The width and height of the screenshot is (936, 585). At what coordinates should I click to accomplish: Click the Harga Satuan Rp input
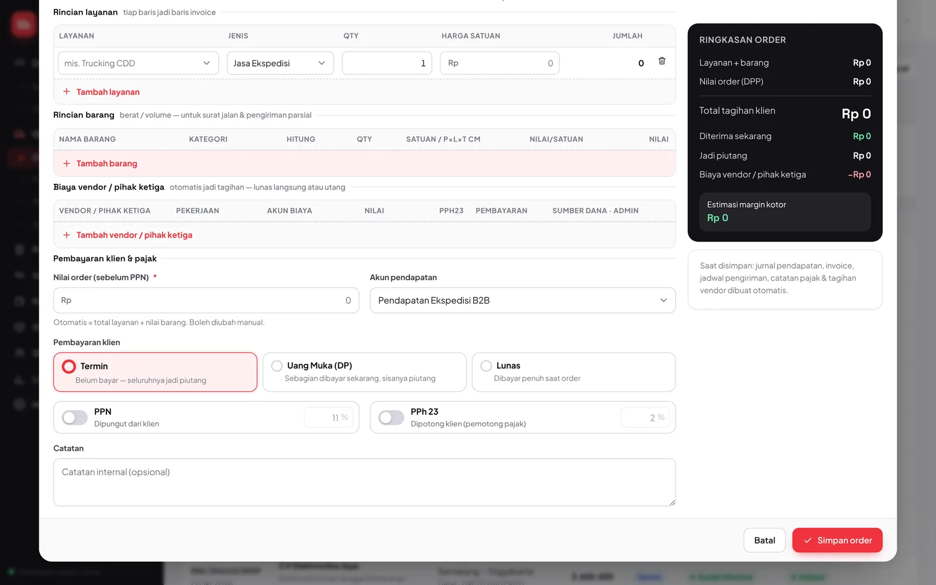coord(500,63)
